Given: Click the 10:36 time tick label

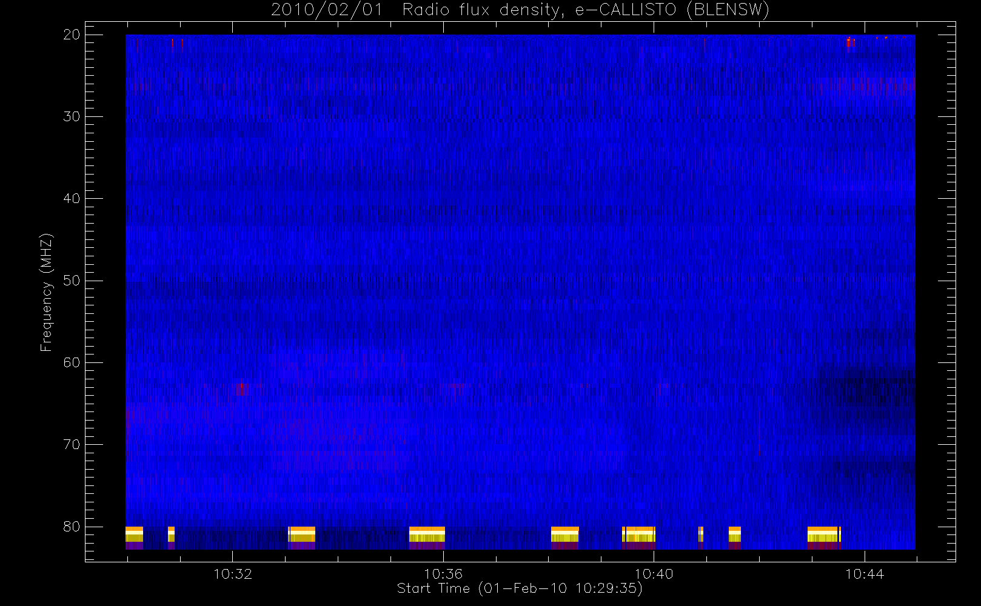Looking at the screenshot, I should coord(443,574).
